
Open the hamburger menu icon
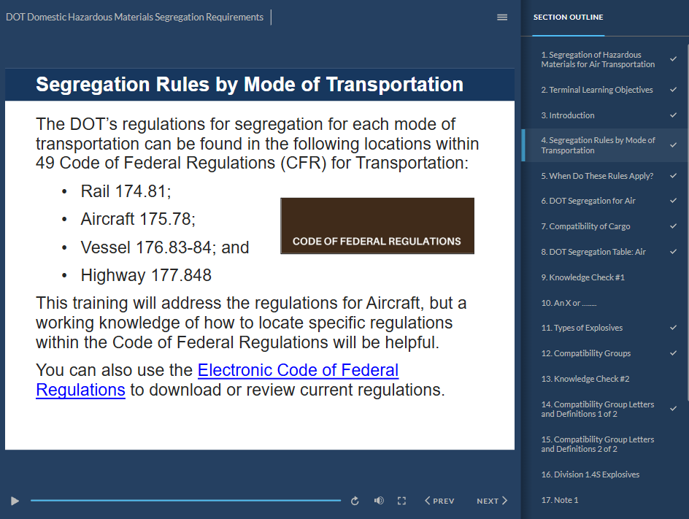point(502,18)
